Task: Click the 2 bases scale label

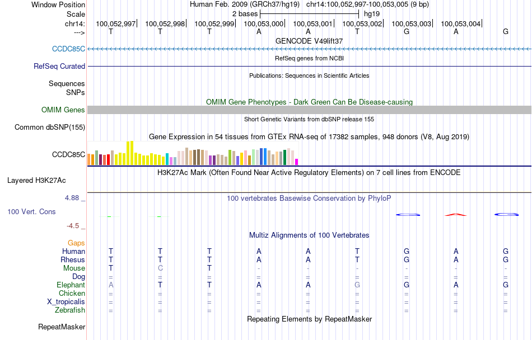Action: 245,14
